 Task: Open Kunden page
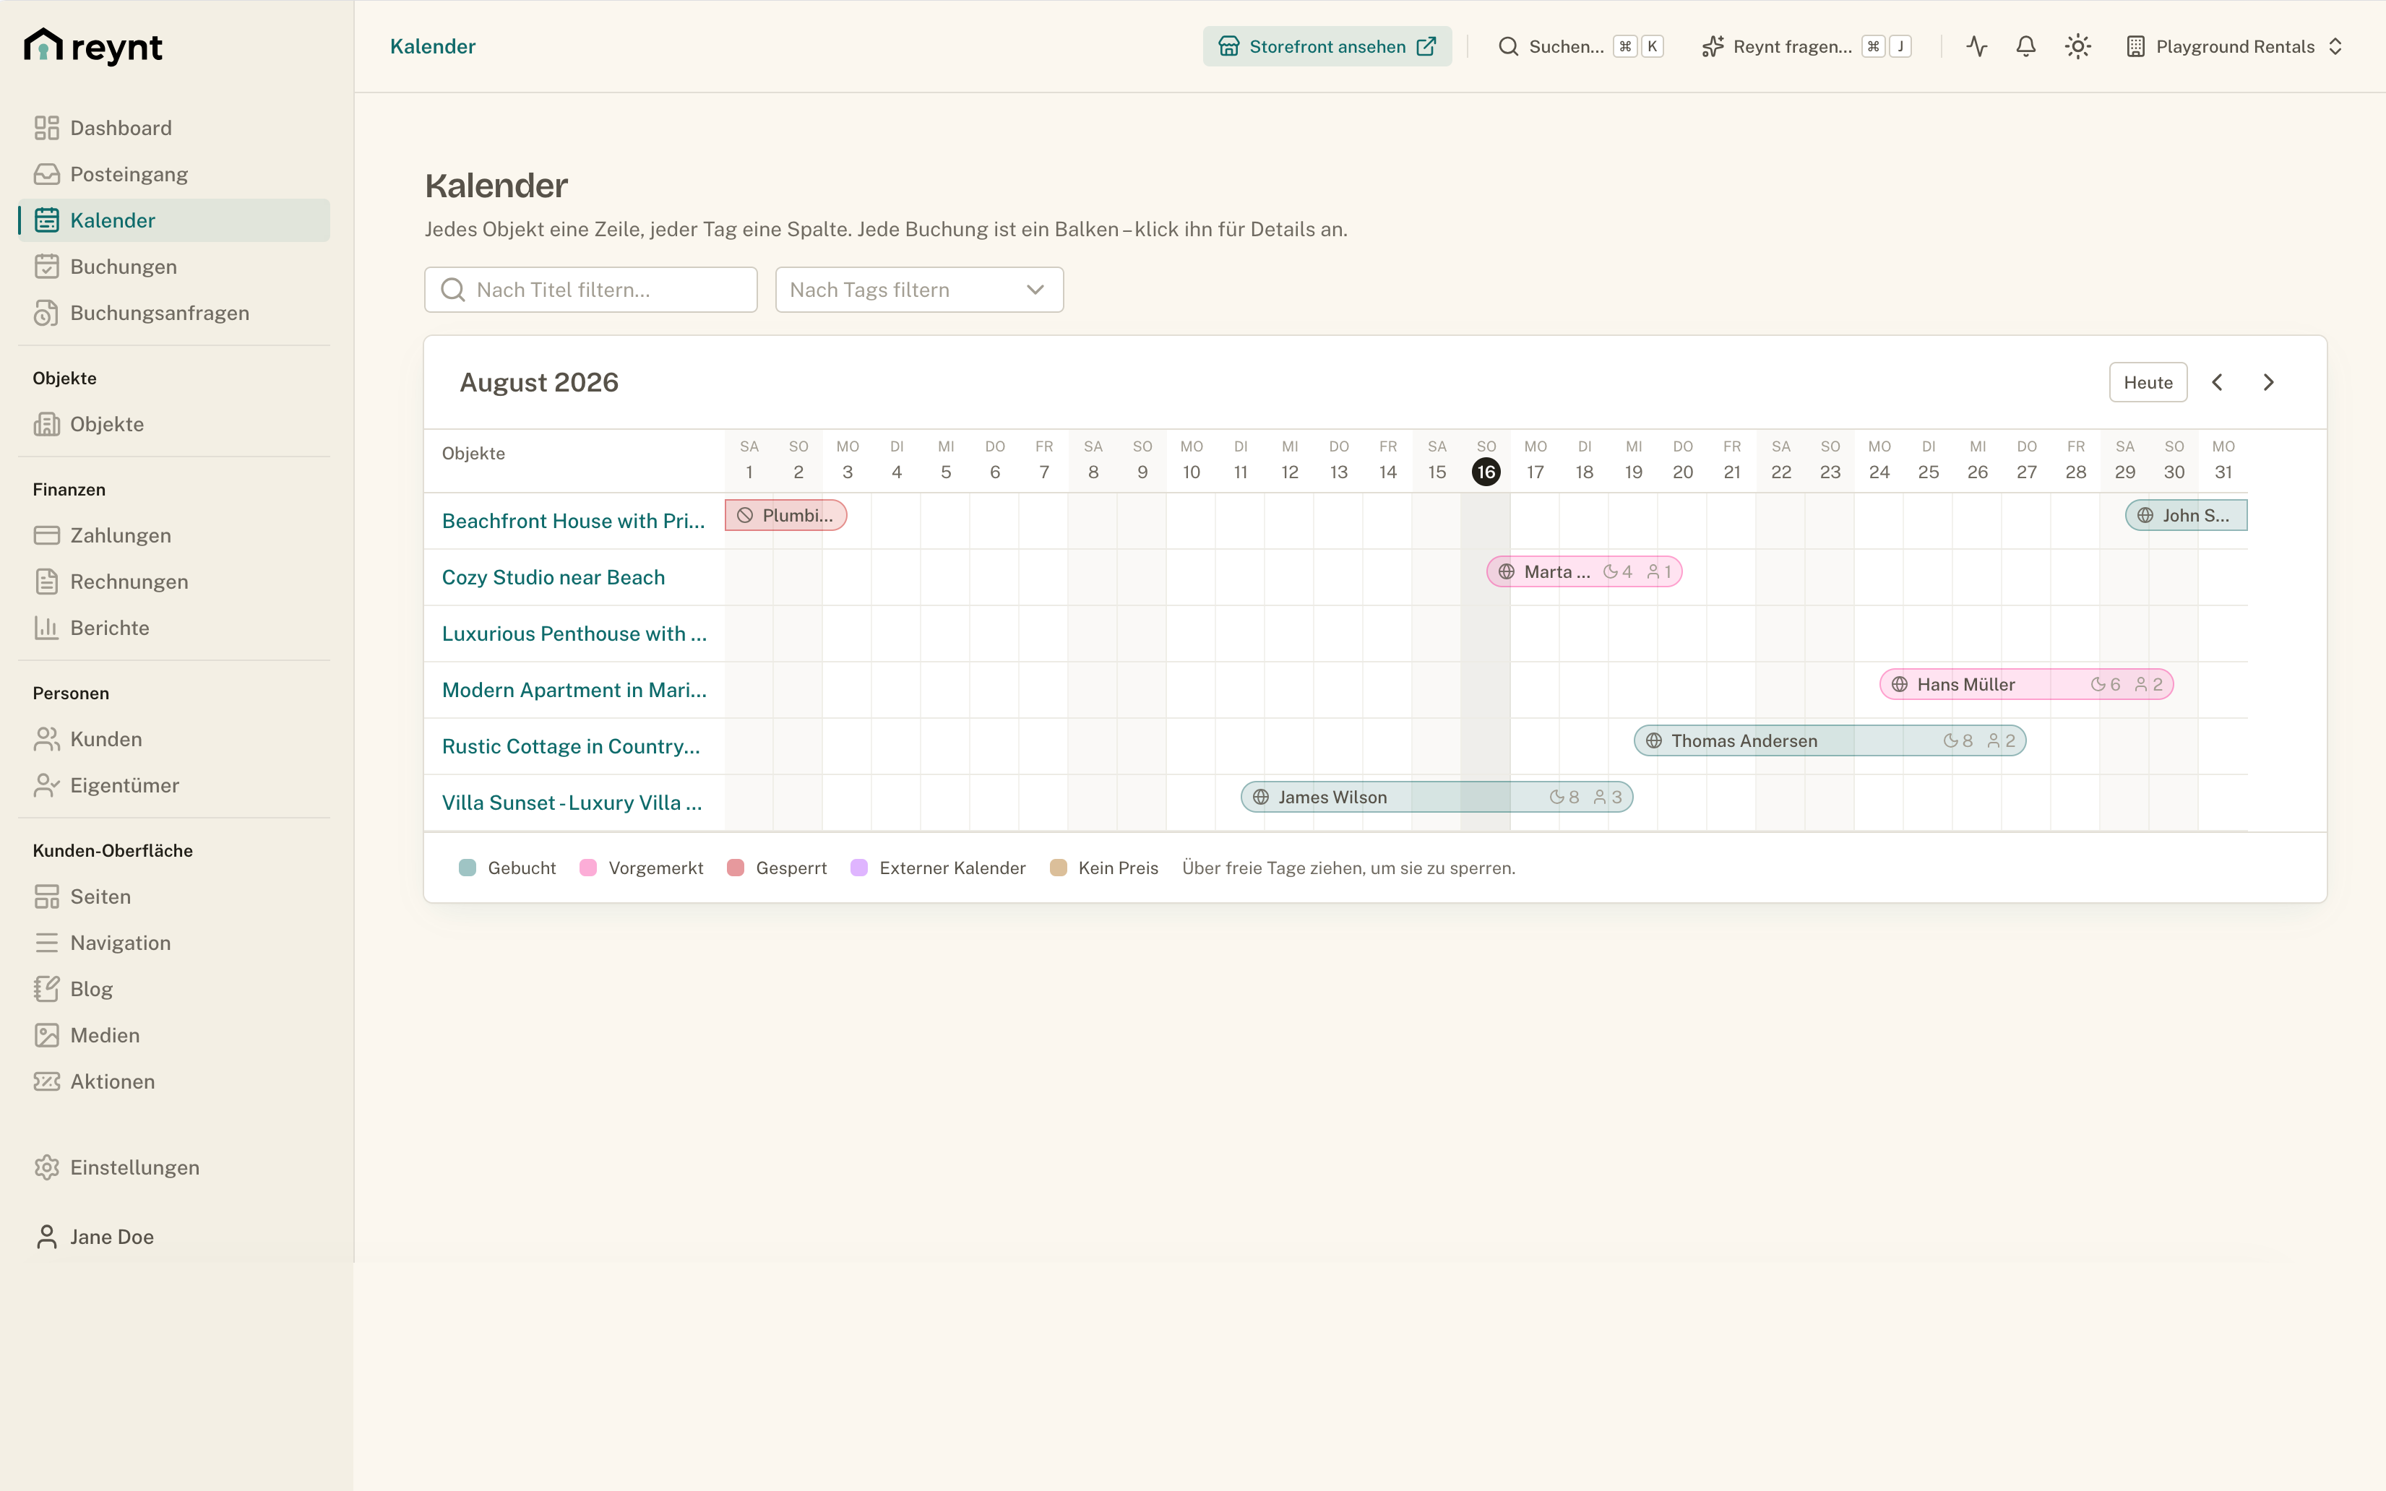click(x=173, y=738)
